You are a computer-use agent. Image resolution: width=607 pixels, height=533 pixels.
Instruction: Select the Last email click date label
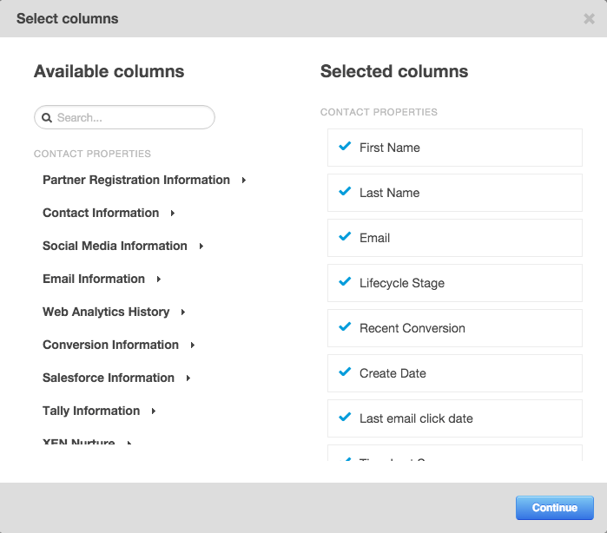point(416,418)
